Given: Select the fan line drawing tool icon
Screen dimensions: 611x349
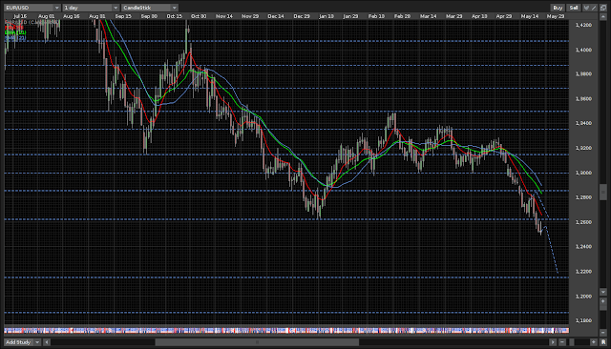Looking at the screenshot, I should coord(586,8).
